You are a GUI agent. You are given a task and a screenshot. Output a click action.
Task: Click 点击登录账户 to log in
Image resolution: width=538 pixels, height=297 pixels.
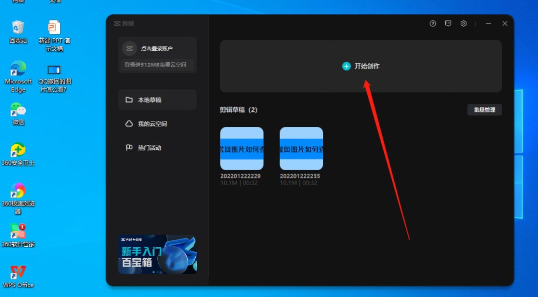tap(157, 48)
